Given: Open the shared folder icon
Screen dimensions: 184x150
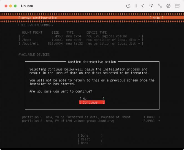Looking at the screenshot, I should tap(178, 6).
